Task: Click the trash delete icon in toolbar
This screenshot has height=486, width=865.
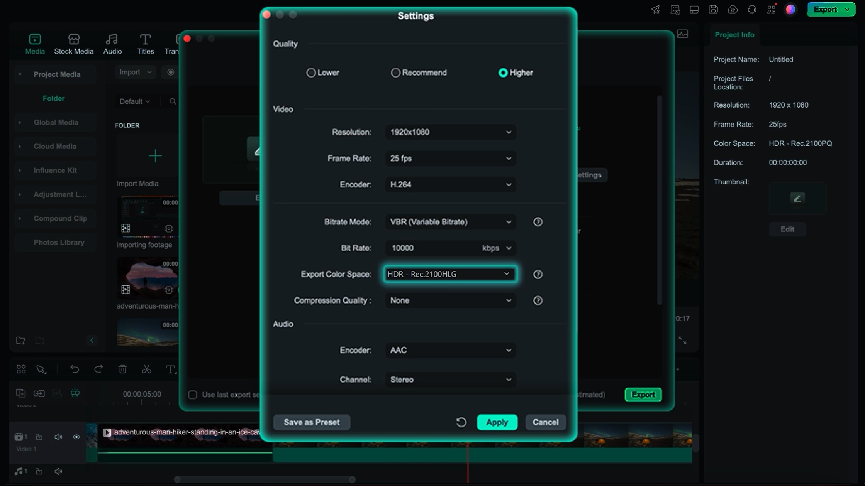Action: coord(122,369)
